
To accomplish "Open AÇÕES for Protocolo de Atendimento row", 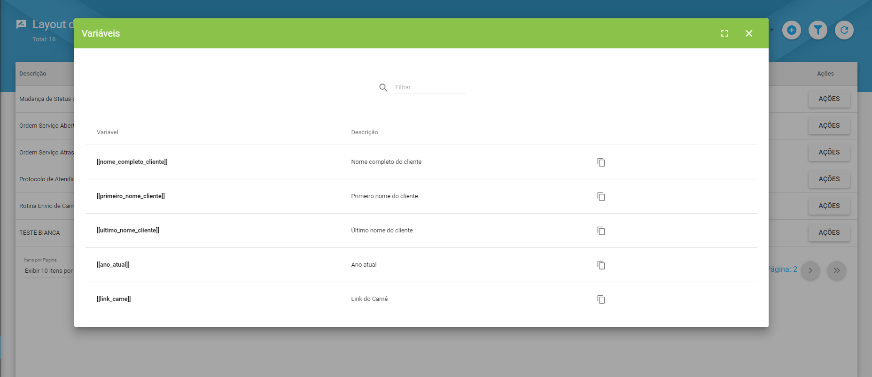I will point(829,179).
